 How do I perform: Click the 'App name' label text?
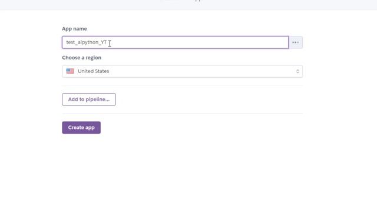[75, 29]
